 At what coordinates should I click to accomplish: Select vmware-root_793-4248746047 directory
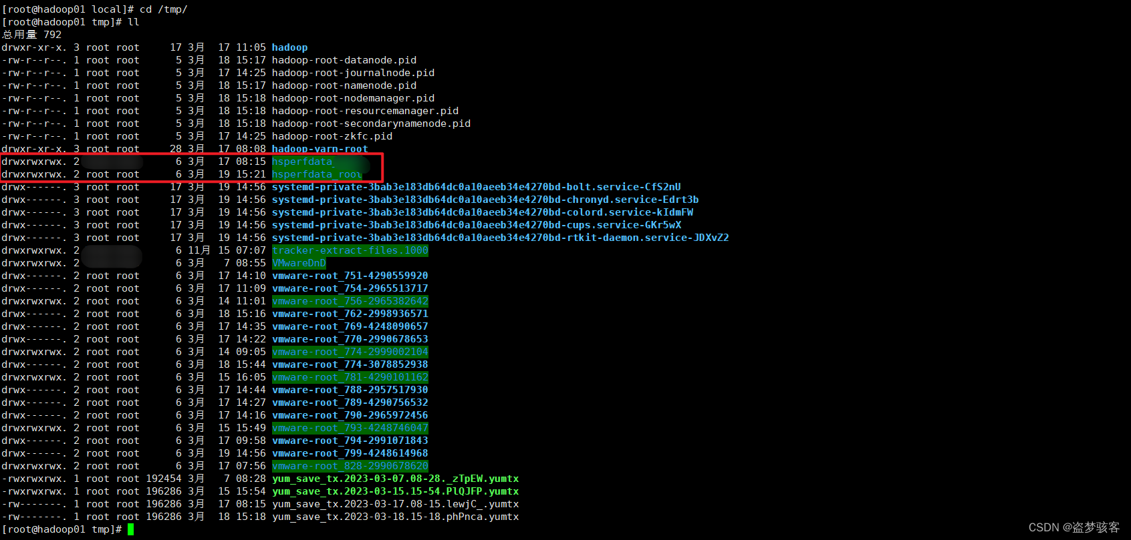350,428
